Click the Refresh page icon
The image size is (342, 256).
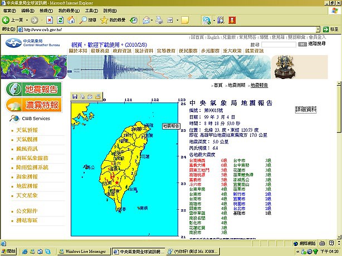[60, 20]
